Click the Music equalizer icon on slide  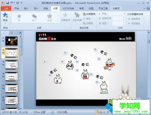pyautogui.click(x=129, y=38)
